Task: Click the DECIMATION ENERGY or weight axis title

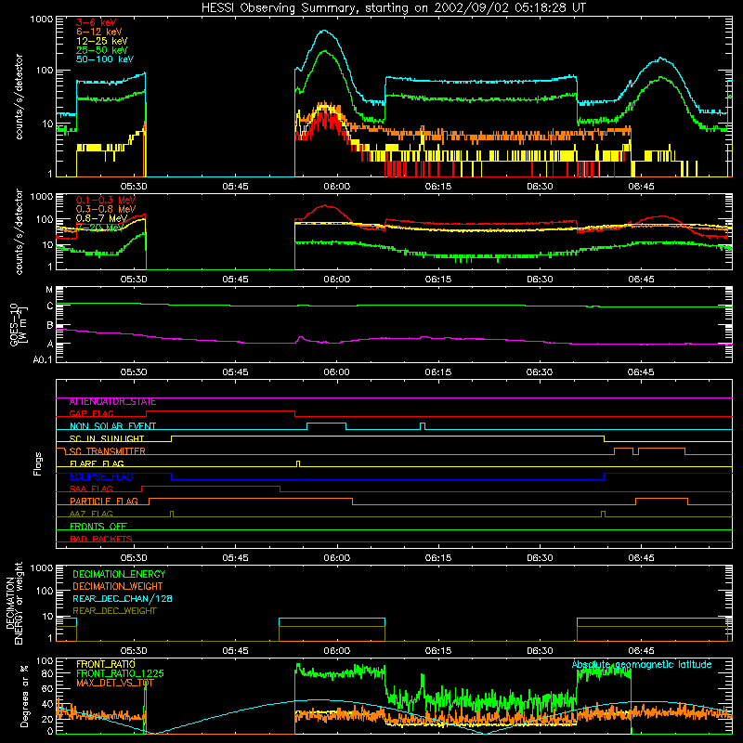Action: (14, 604)
